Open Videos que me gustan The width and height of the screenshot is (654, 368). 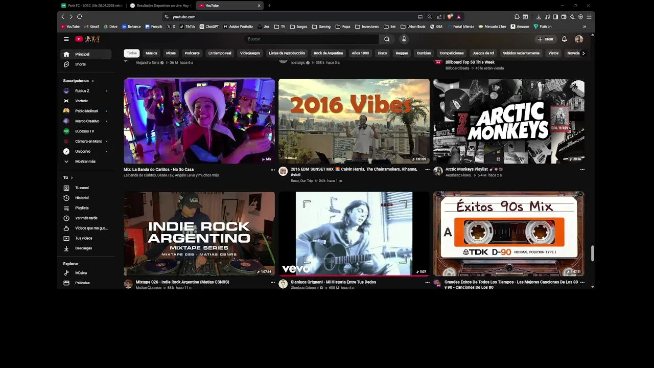86,228
